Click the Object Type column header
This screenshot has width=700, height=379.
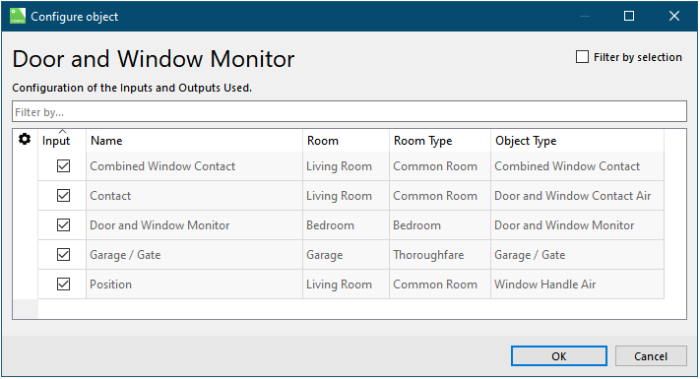tap(577, 140)
